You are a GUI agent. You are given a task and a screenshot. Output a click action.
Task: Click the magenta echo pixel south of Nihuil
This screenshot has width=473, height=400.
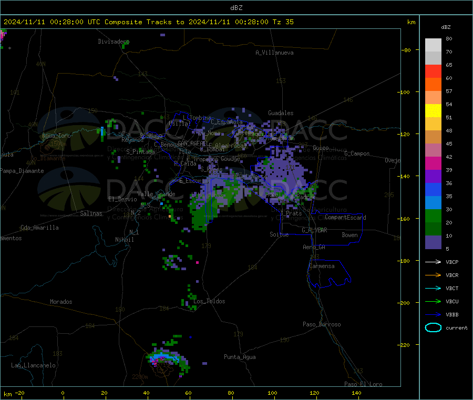197,263
